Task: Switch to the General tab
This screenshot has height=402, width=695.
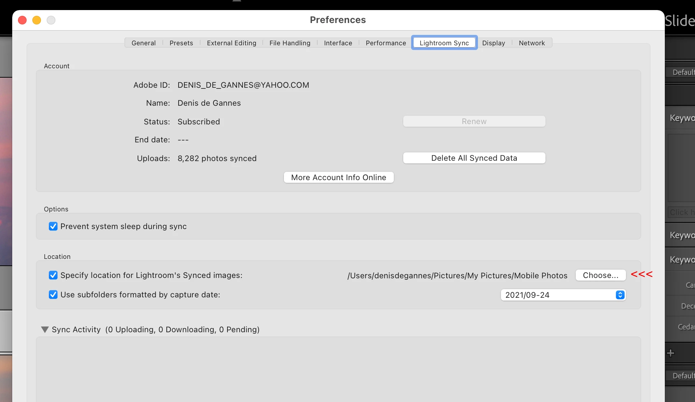Action: click(143, 43)
